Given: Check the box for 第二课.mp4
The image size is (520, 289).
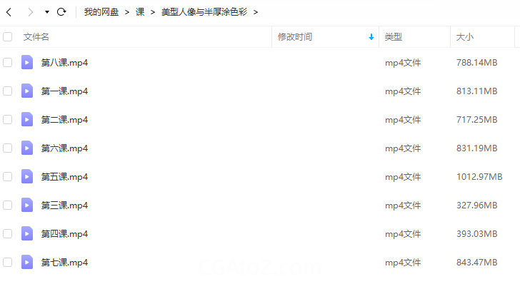Looking at the screenshot, I should 8,120.
